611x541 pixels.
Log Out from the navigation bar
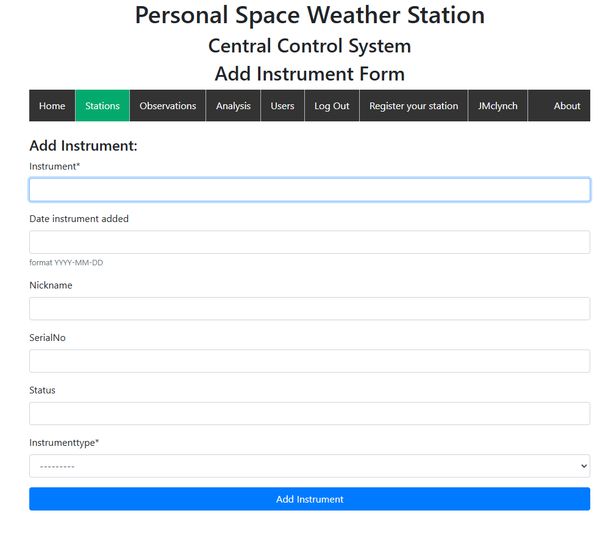332,106
